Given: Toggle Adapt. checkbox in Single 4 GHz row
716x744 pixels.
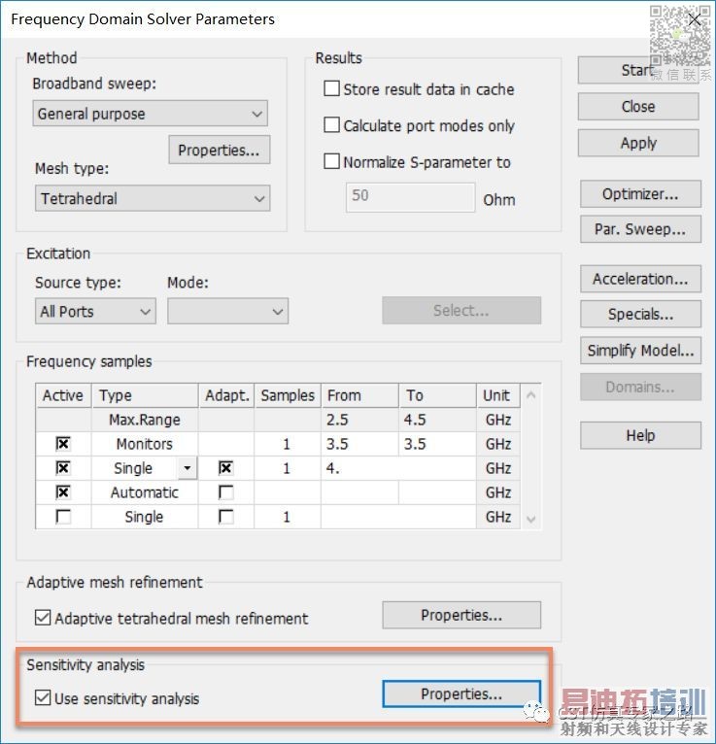Looking at the screenshot, I should coord(225,468).
